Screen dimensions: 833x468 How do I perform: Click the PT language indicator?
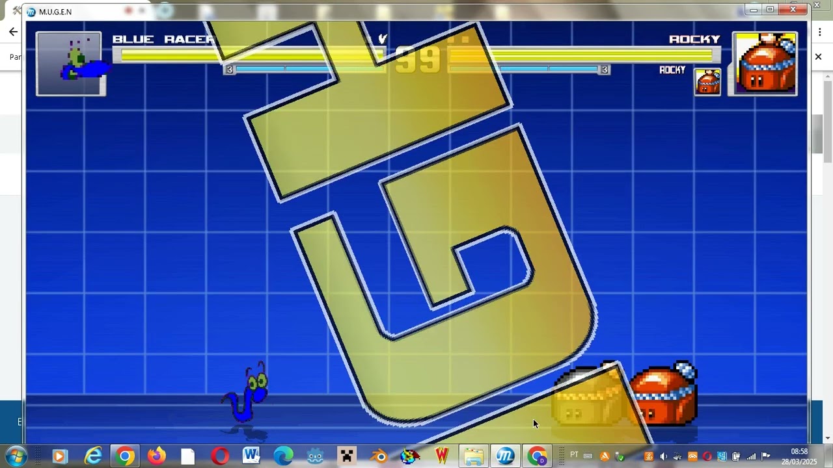point(574,455)
